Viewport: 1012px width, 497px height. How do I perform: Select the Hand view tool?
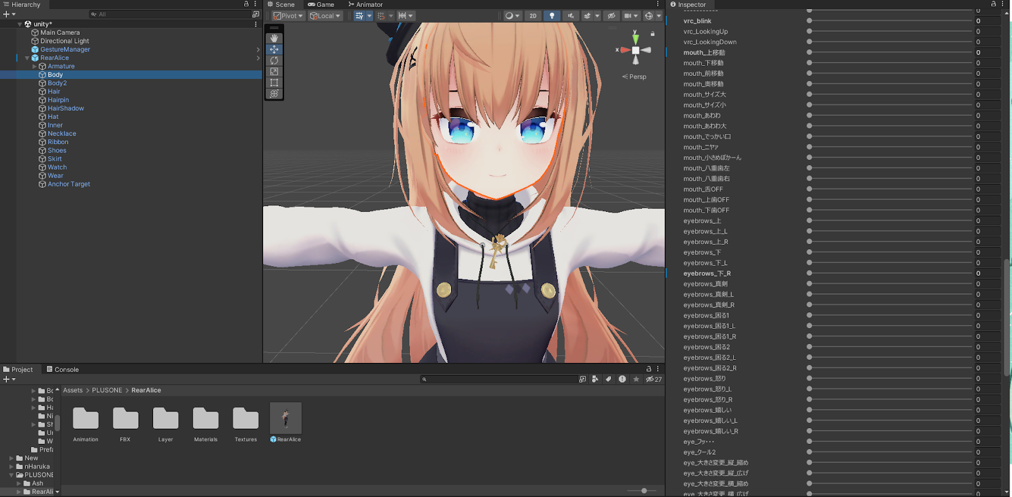click(x=274, y=38)
